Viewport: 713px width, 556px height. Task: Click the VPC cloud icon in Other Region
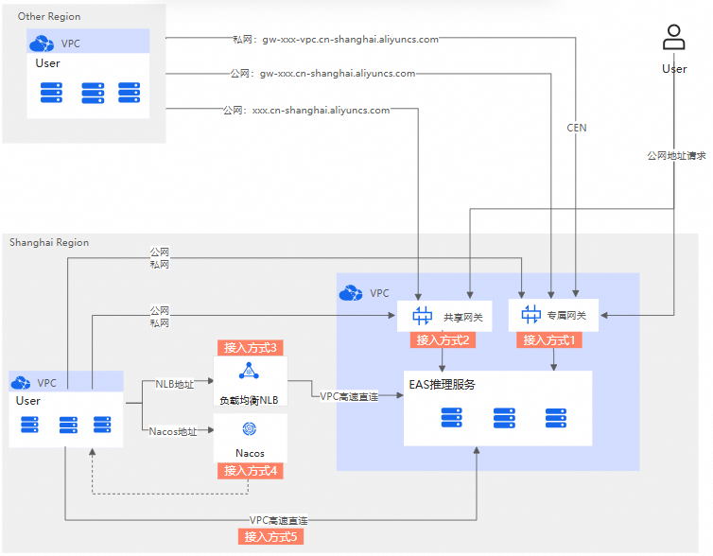tap(42, 43)
